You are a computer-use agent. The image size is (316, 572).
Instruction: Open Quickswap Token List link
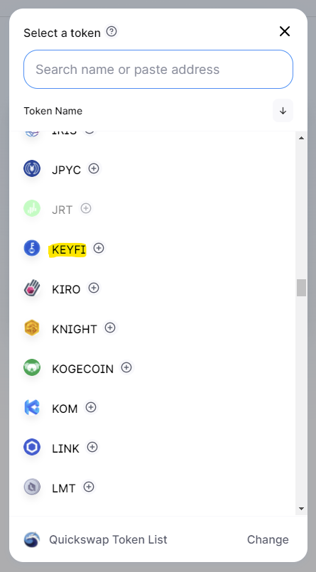108,539
